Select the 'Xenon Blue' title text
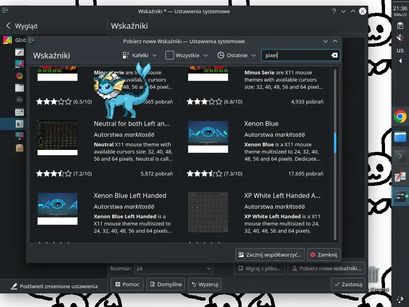 [261, 124]
